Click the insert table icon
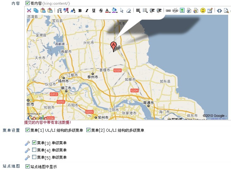 point(210,11)
